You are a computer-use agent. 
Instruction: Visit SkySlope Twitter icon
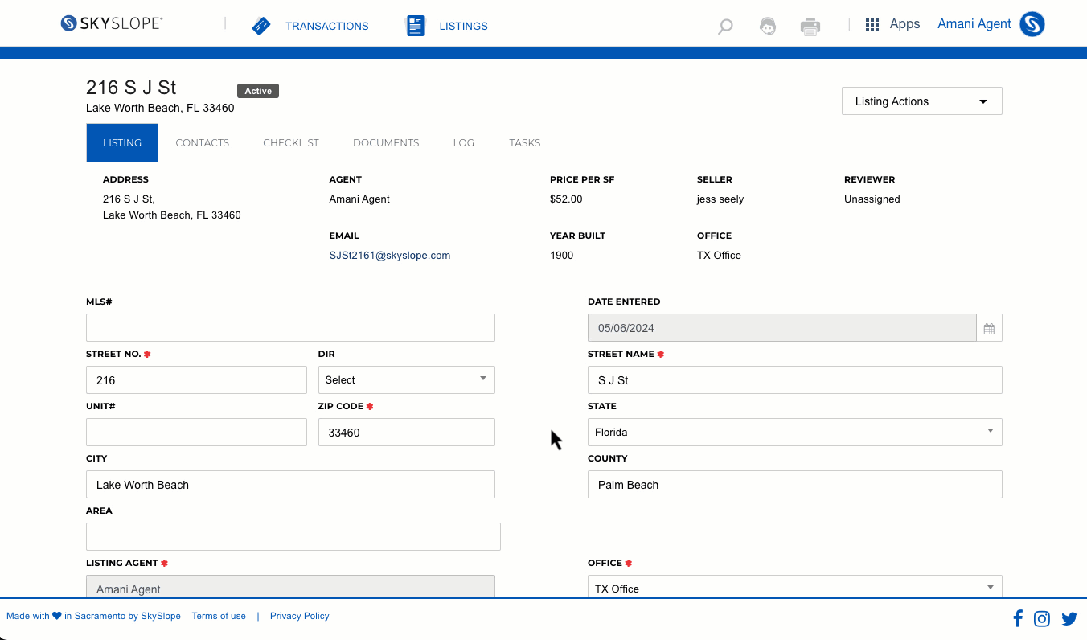[x=1069, y=618]
